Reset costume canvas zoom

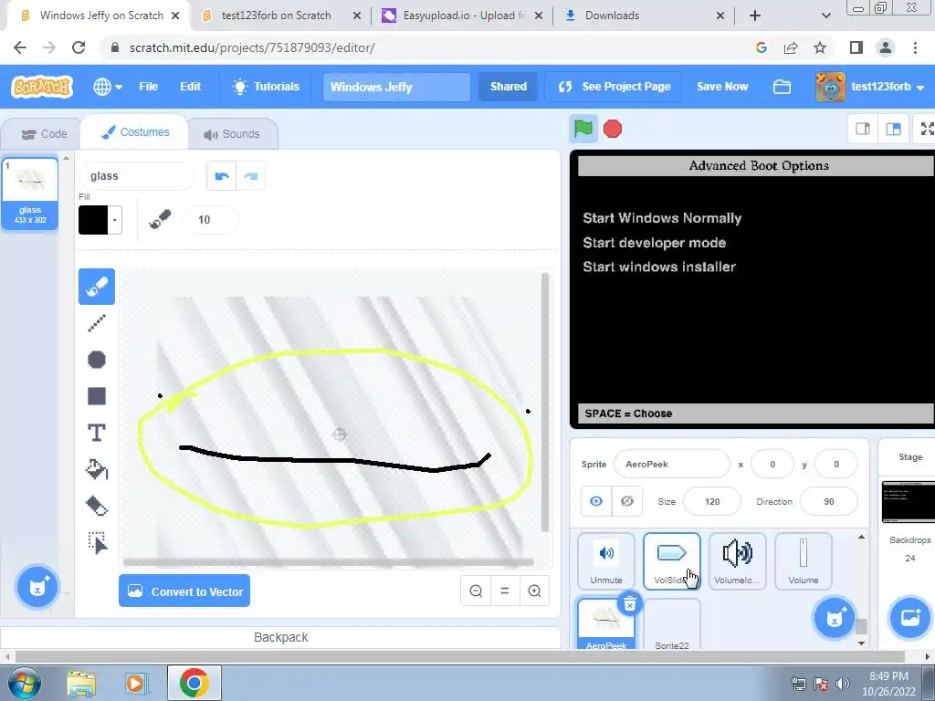click(x=504, y=591)
